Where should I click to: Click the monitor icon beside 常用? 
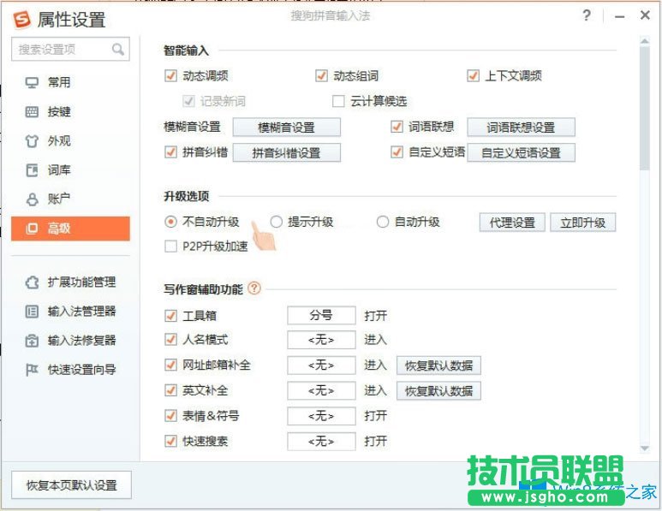pyautogui.click(x=32, y=82)
